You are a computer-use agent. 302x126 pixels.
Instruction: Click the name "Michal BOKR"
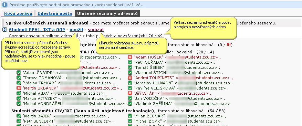[148, 122]
